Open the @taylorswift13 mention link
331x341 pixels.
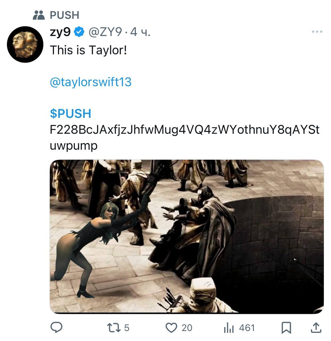91,82
